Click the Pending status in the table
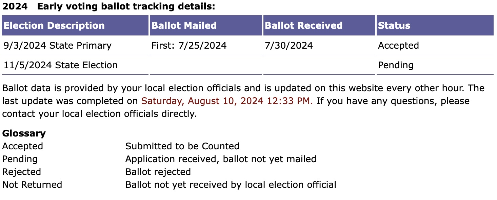 click(396, 65)
